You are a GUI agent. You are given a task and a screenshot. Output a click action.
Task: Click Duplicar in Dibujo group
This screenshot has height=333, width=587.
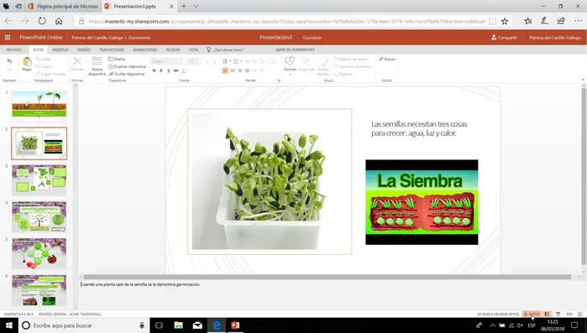click(x=343, y=74)
